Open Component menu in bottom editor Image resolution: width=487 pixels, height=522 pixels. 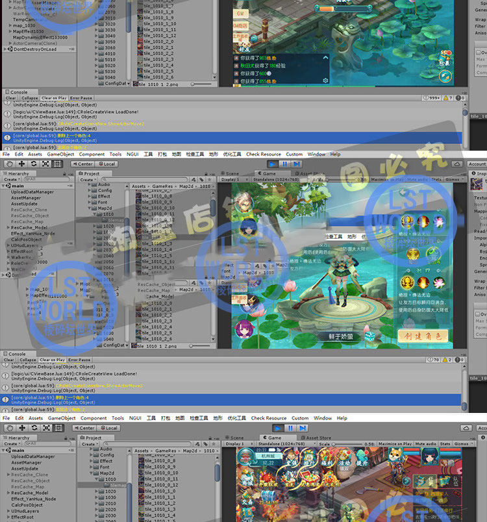click(x=94, y=418)
